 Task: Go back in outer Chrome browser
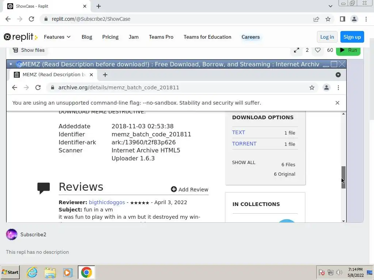[x=8, y=19]
